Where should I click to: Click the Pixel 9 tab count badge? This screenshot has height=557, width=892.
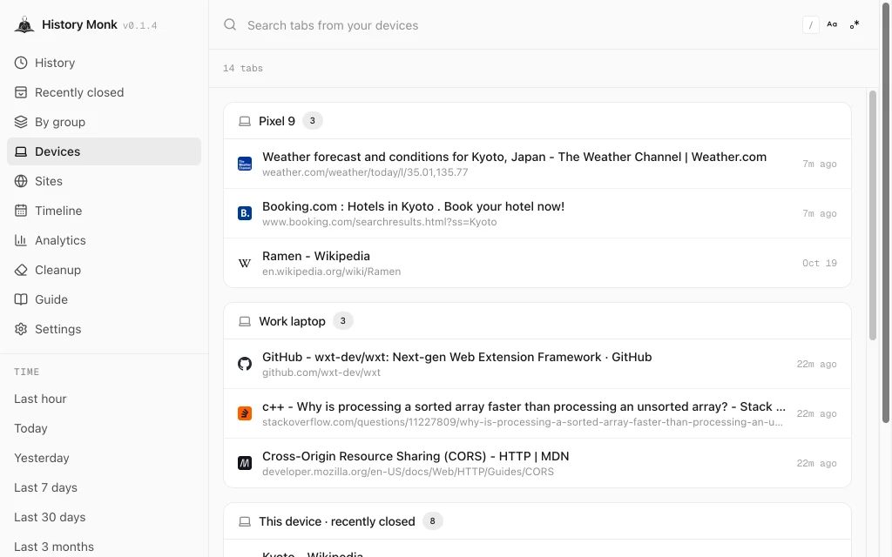[313, 120]
